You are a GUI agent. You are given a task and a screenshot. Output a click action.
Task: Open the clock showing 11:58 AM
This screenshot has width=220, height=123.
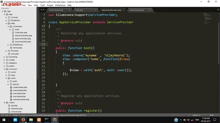click(206, 120)
